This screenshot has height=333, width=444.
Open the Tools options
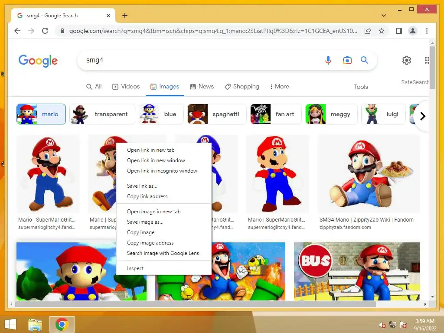361,87
